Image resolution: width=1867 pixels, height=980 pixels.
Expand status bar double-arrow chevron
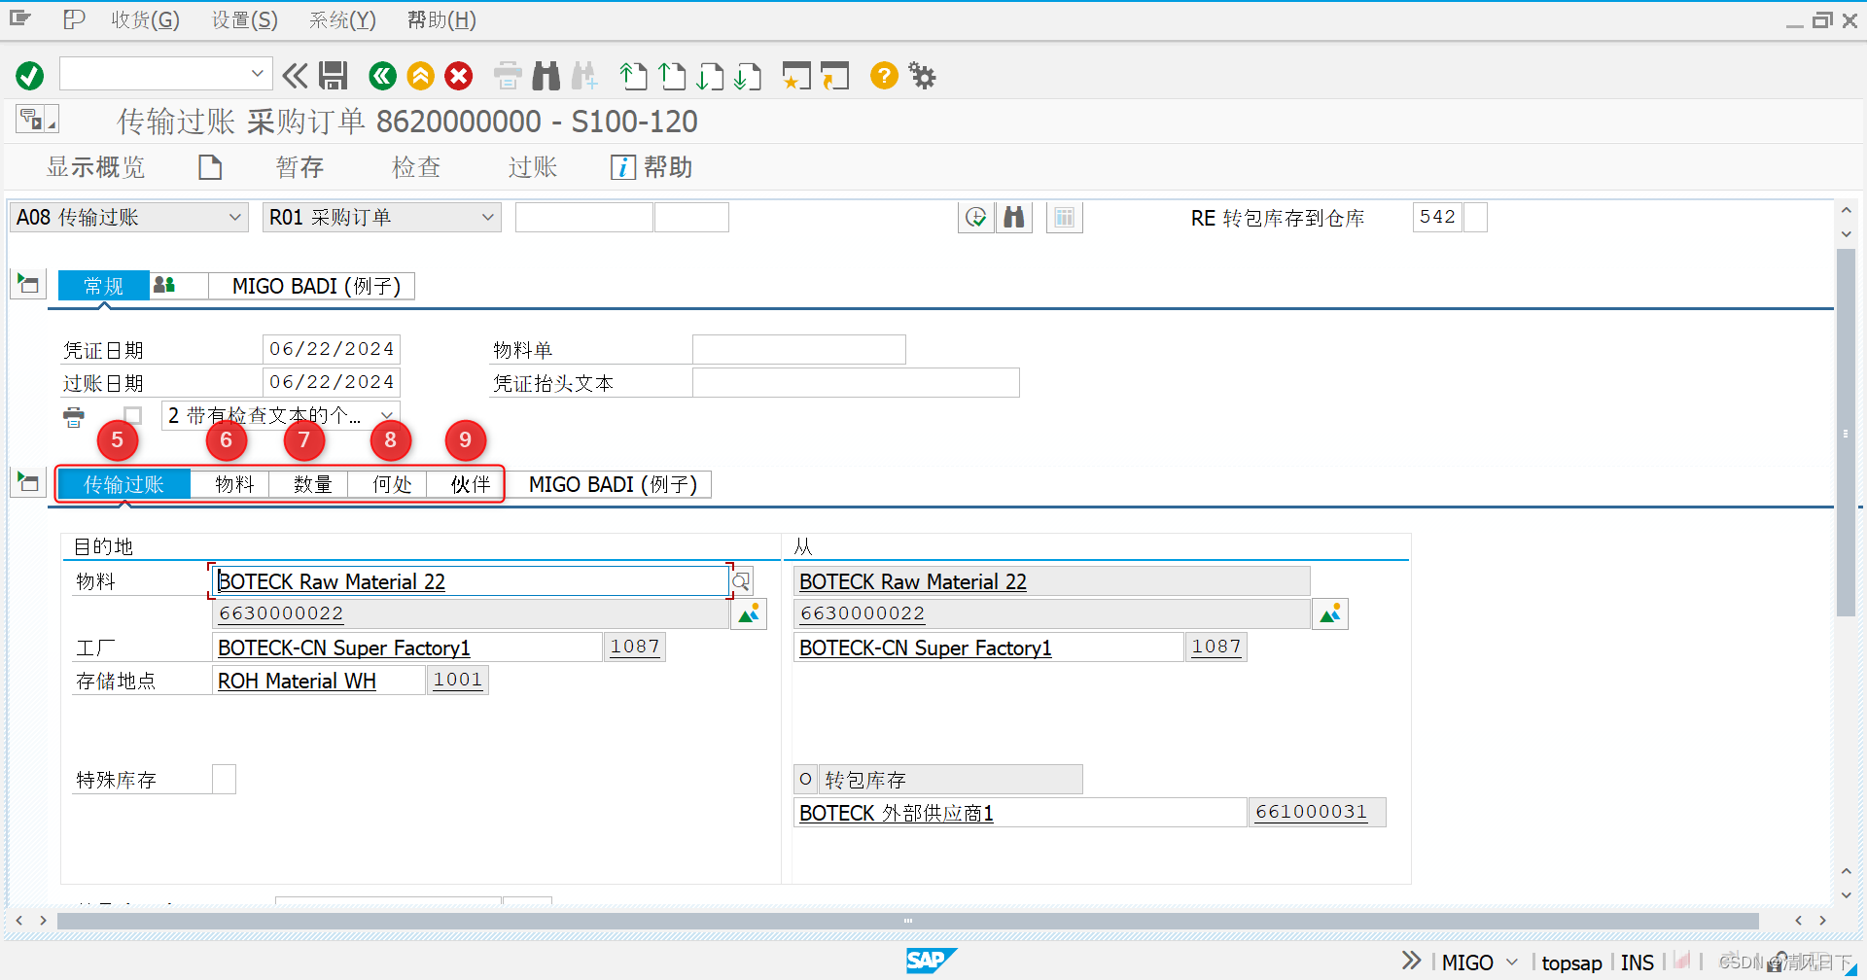point(1411,961)
